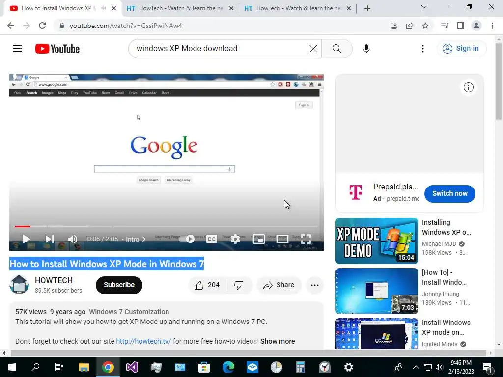This screenshot has width=503, height=377.
Task: Close the YouTube browser tab
Action: click(x=114, y=9)
